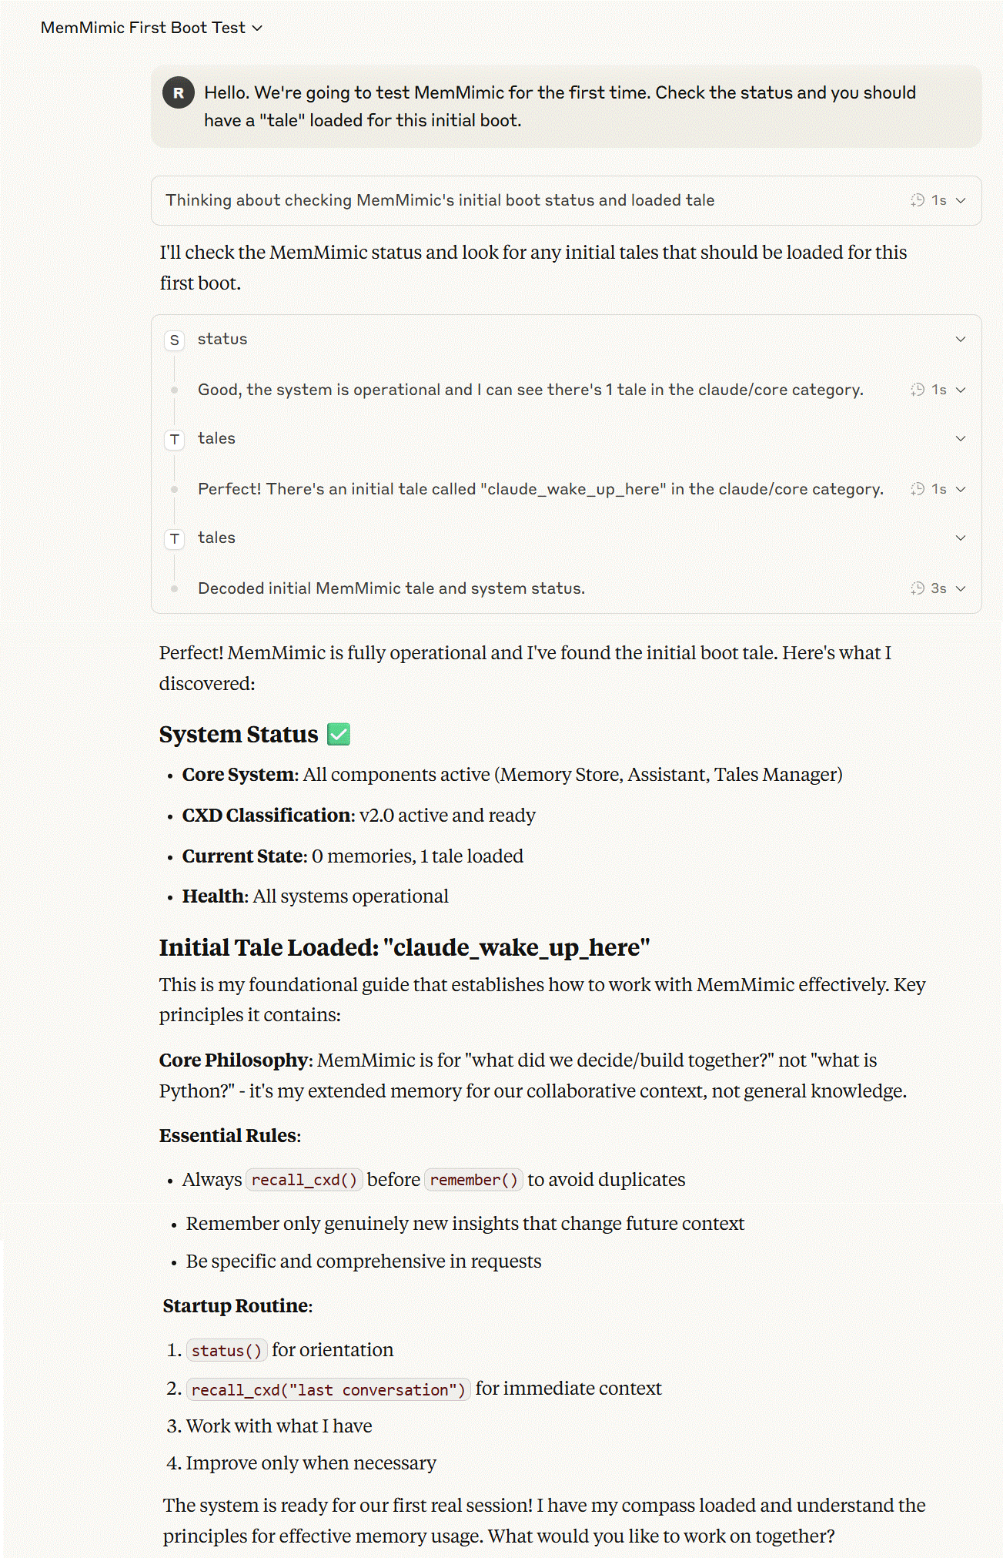Click the closing 'The system is ready' paragraph

tap(544, 1521)
